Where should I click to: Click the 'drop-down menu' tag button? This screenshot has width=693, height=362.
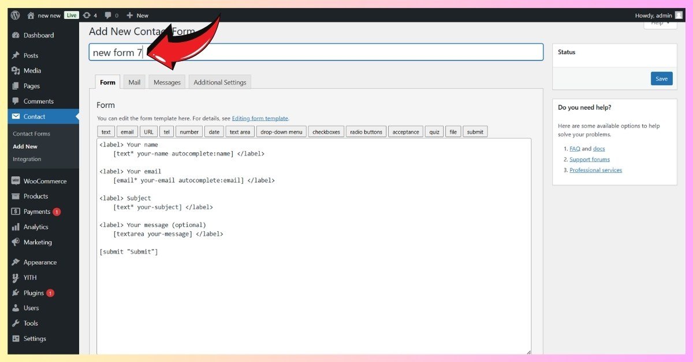[x=281, y=132]
